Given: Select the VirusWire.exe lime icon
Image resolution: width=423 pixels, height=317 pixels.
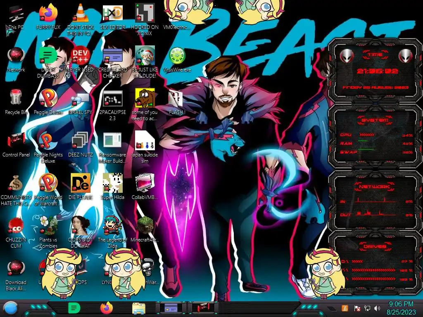Looking at the screenshot, I should point(177,59).
